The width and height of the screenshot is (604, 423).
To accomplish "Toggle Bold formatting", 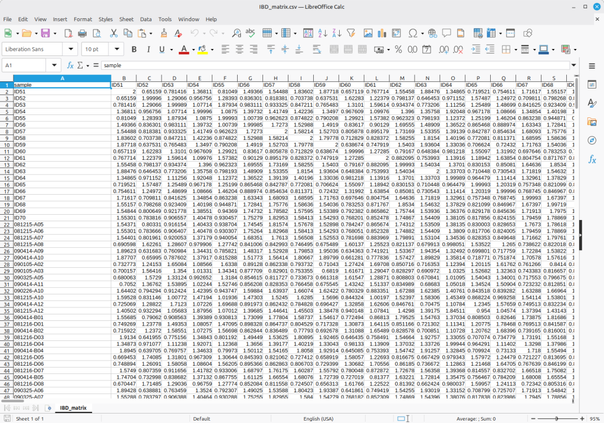I will (x=134, y=49).
